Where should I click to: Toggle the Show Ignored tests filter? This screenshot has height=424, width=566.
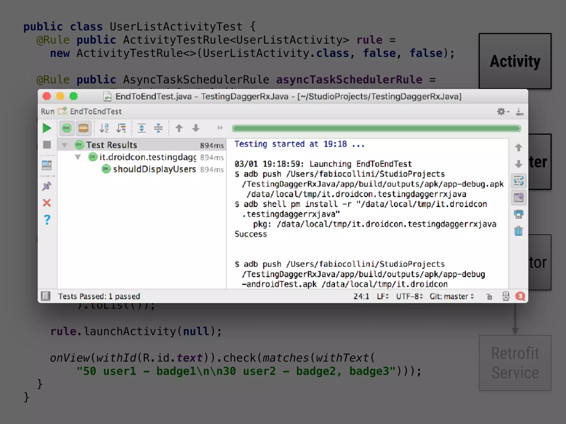83,128
